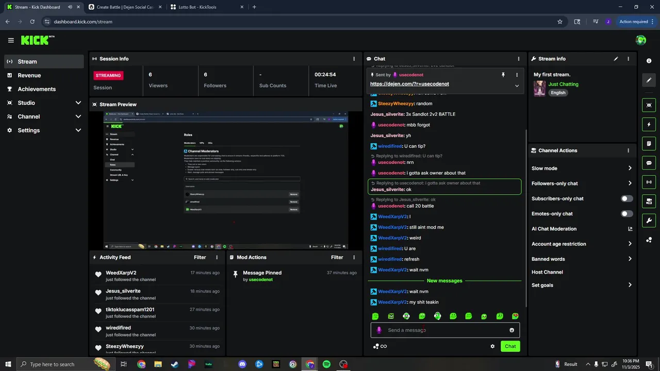The image size is (660, 371).
Task: Open the emoji picker in message box
Action: pyautogui.click(x=511, y=330)
